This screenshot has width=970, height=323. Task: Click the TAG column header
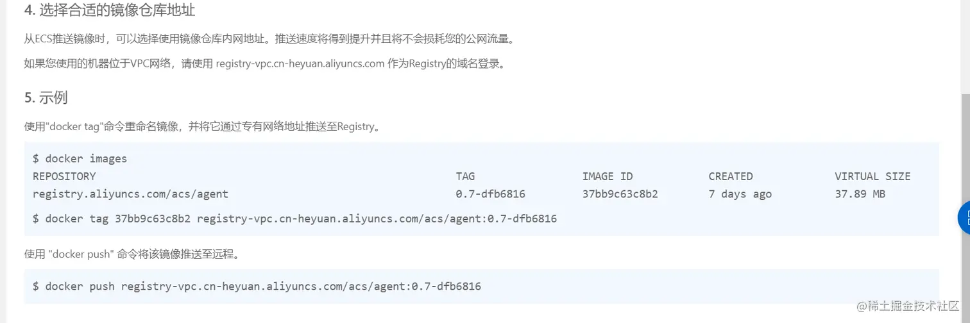[465, 176]
